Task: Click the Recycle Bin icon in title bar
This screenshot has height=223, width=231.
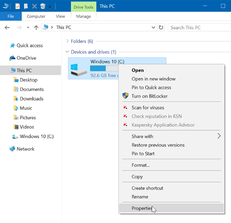Action: click(x=43, y=6)
